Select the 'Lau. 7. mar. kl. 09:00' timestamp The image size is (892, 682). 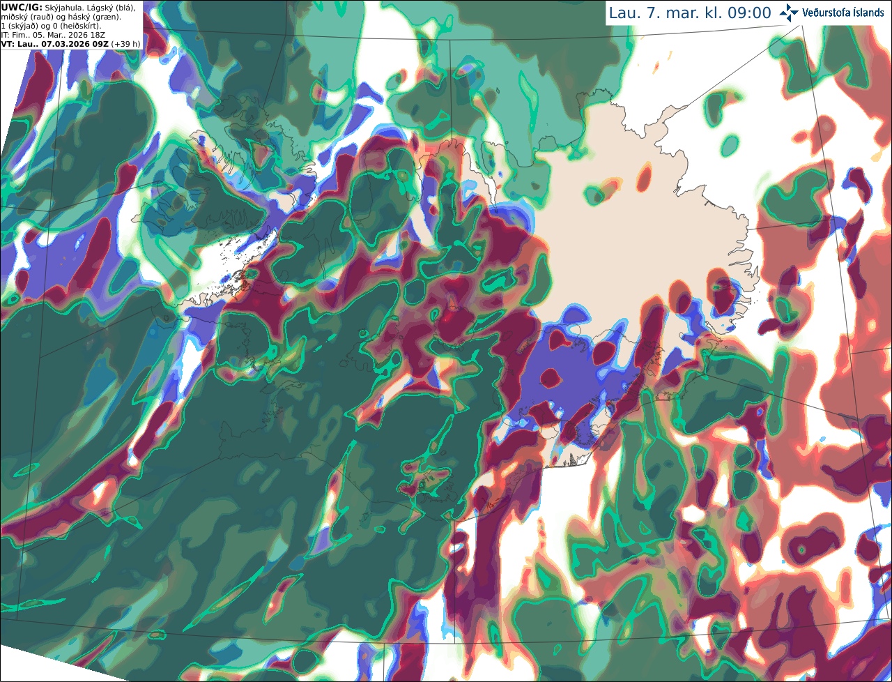[690, 13]
